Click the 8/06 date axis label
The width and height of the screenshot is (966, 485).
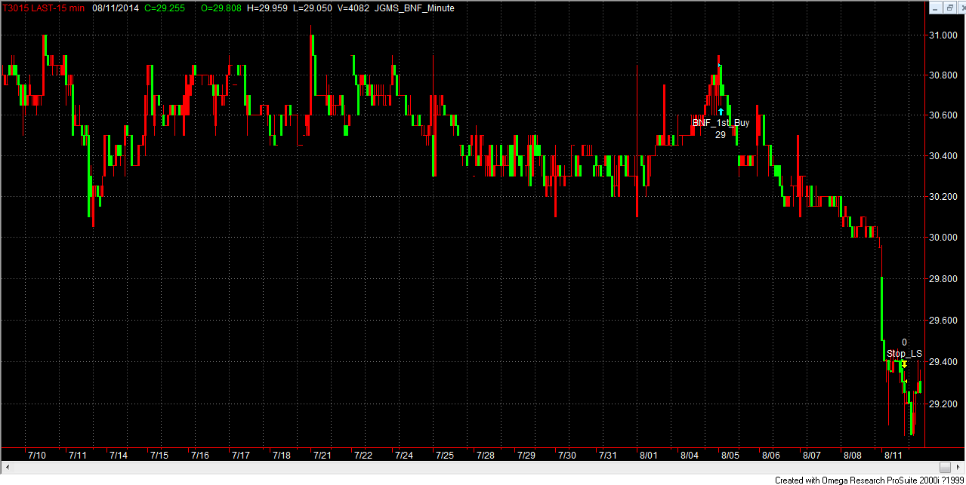click(770, 455)
